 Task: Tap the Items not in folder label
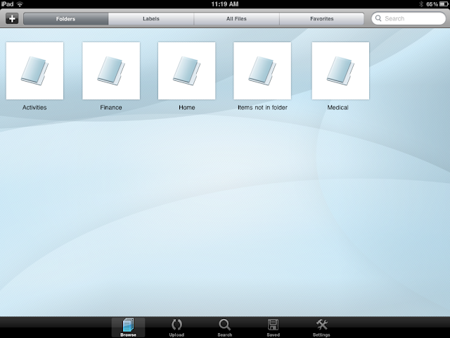click(262, 108)
